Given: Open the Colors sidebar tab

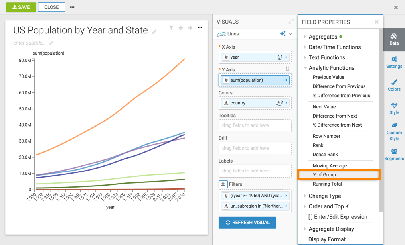Looking at the screenshot, I should (x=394, y=85).
